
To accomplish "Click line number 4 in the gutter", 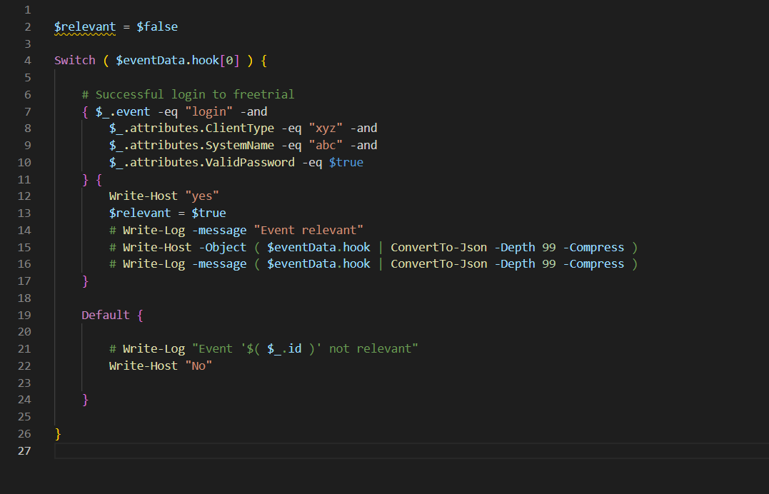I will coord(27,60).
